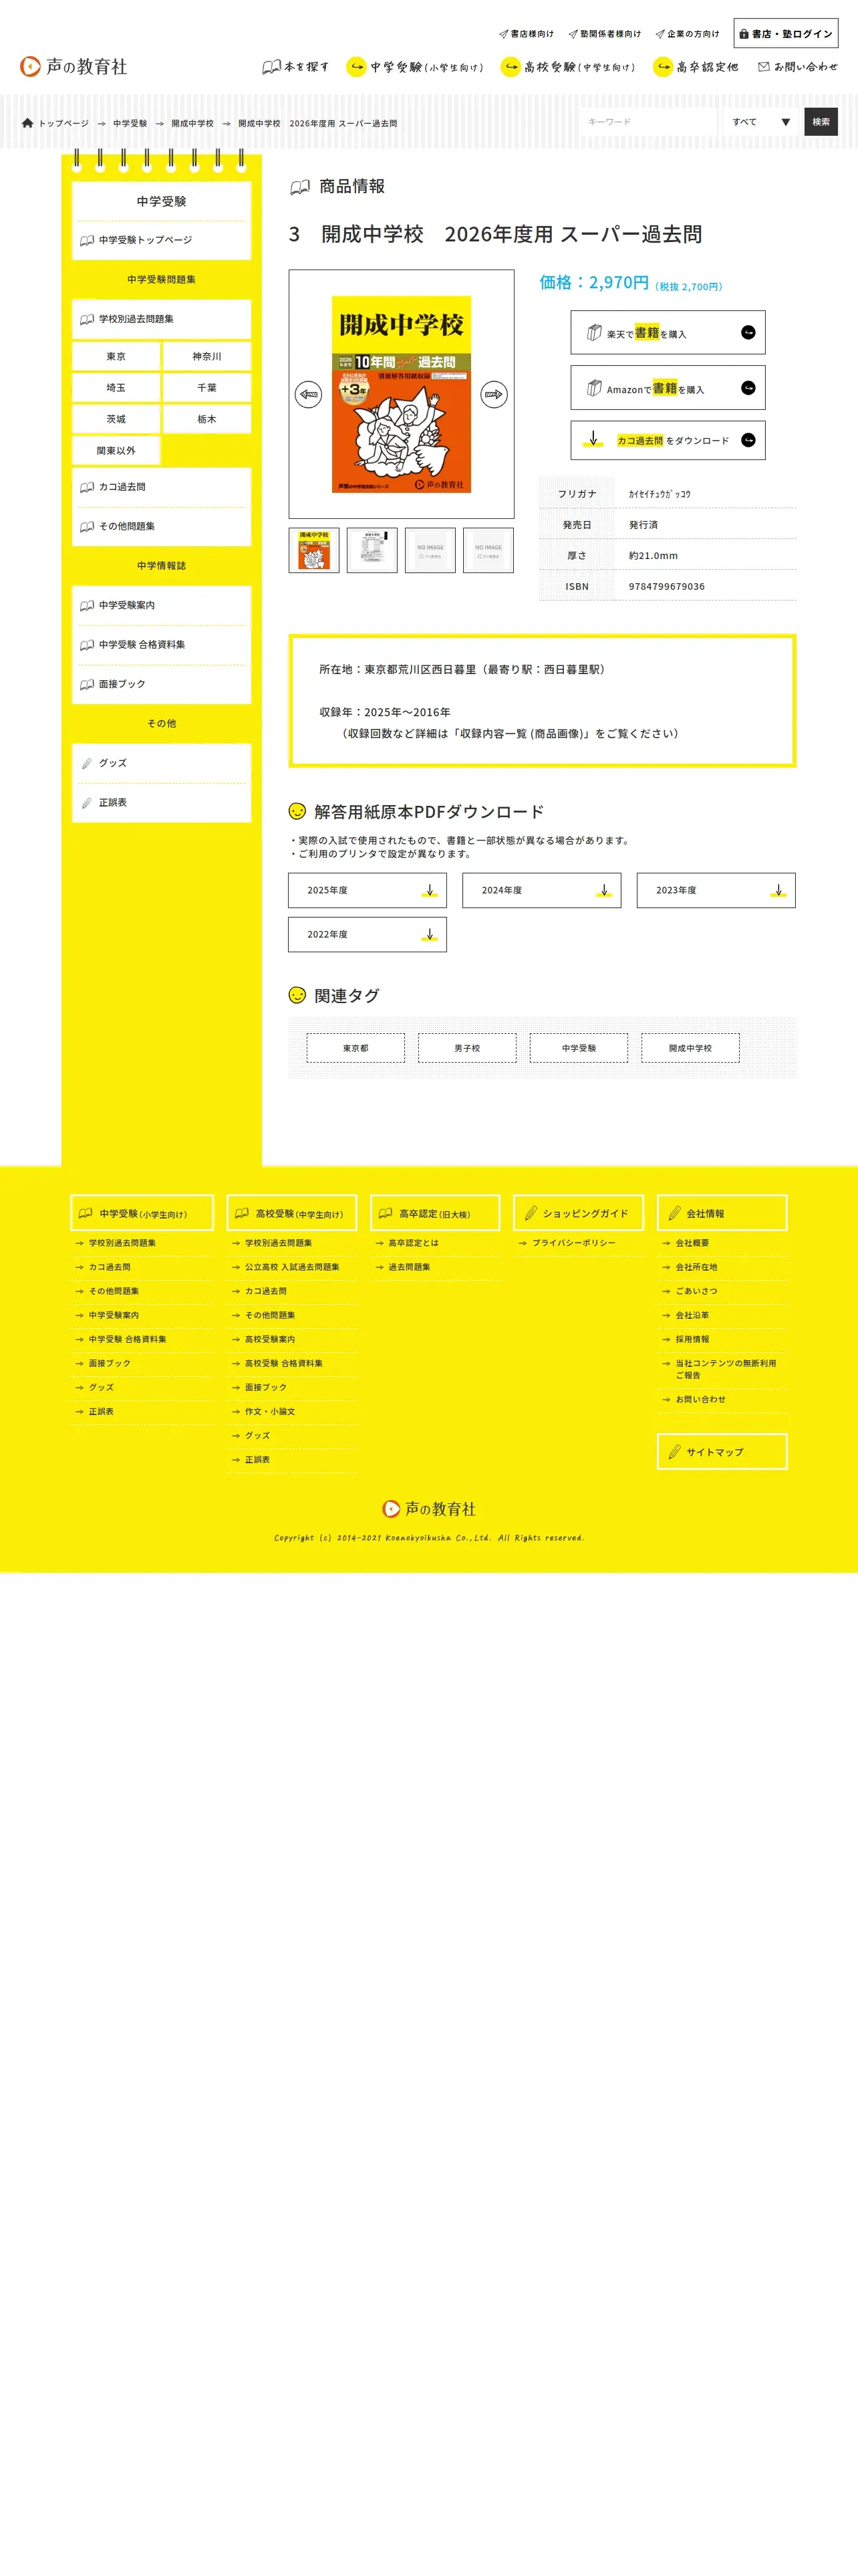The image size is (858, 2576).
Task: Open 中学受験案内 in sidebar
Action: tap(161, 605)
